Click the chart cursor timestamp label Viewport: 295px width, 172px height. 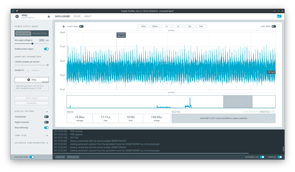point(121,35)
